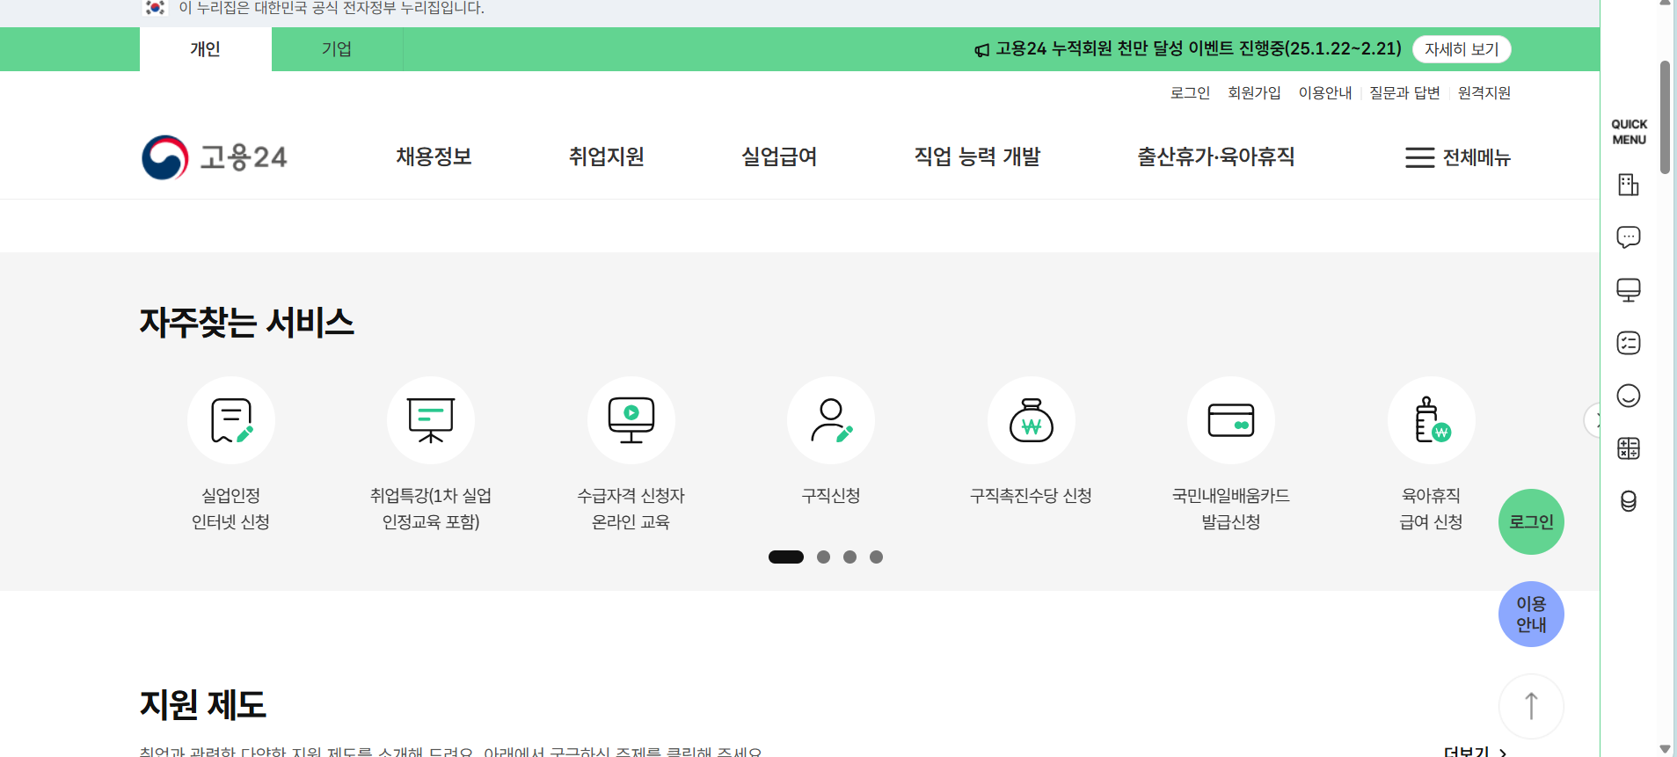Screen dimensions: 1677x757
Task: Click the 이용안내 link in top utility bar
Action: [1325, 92]
